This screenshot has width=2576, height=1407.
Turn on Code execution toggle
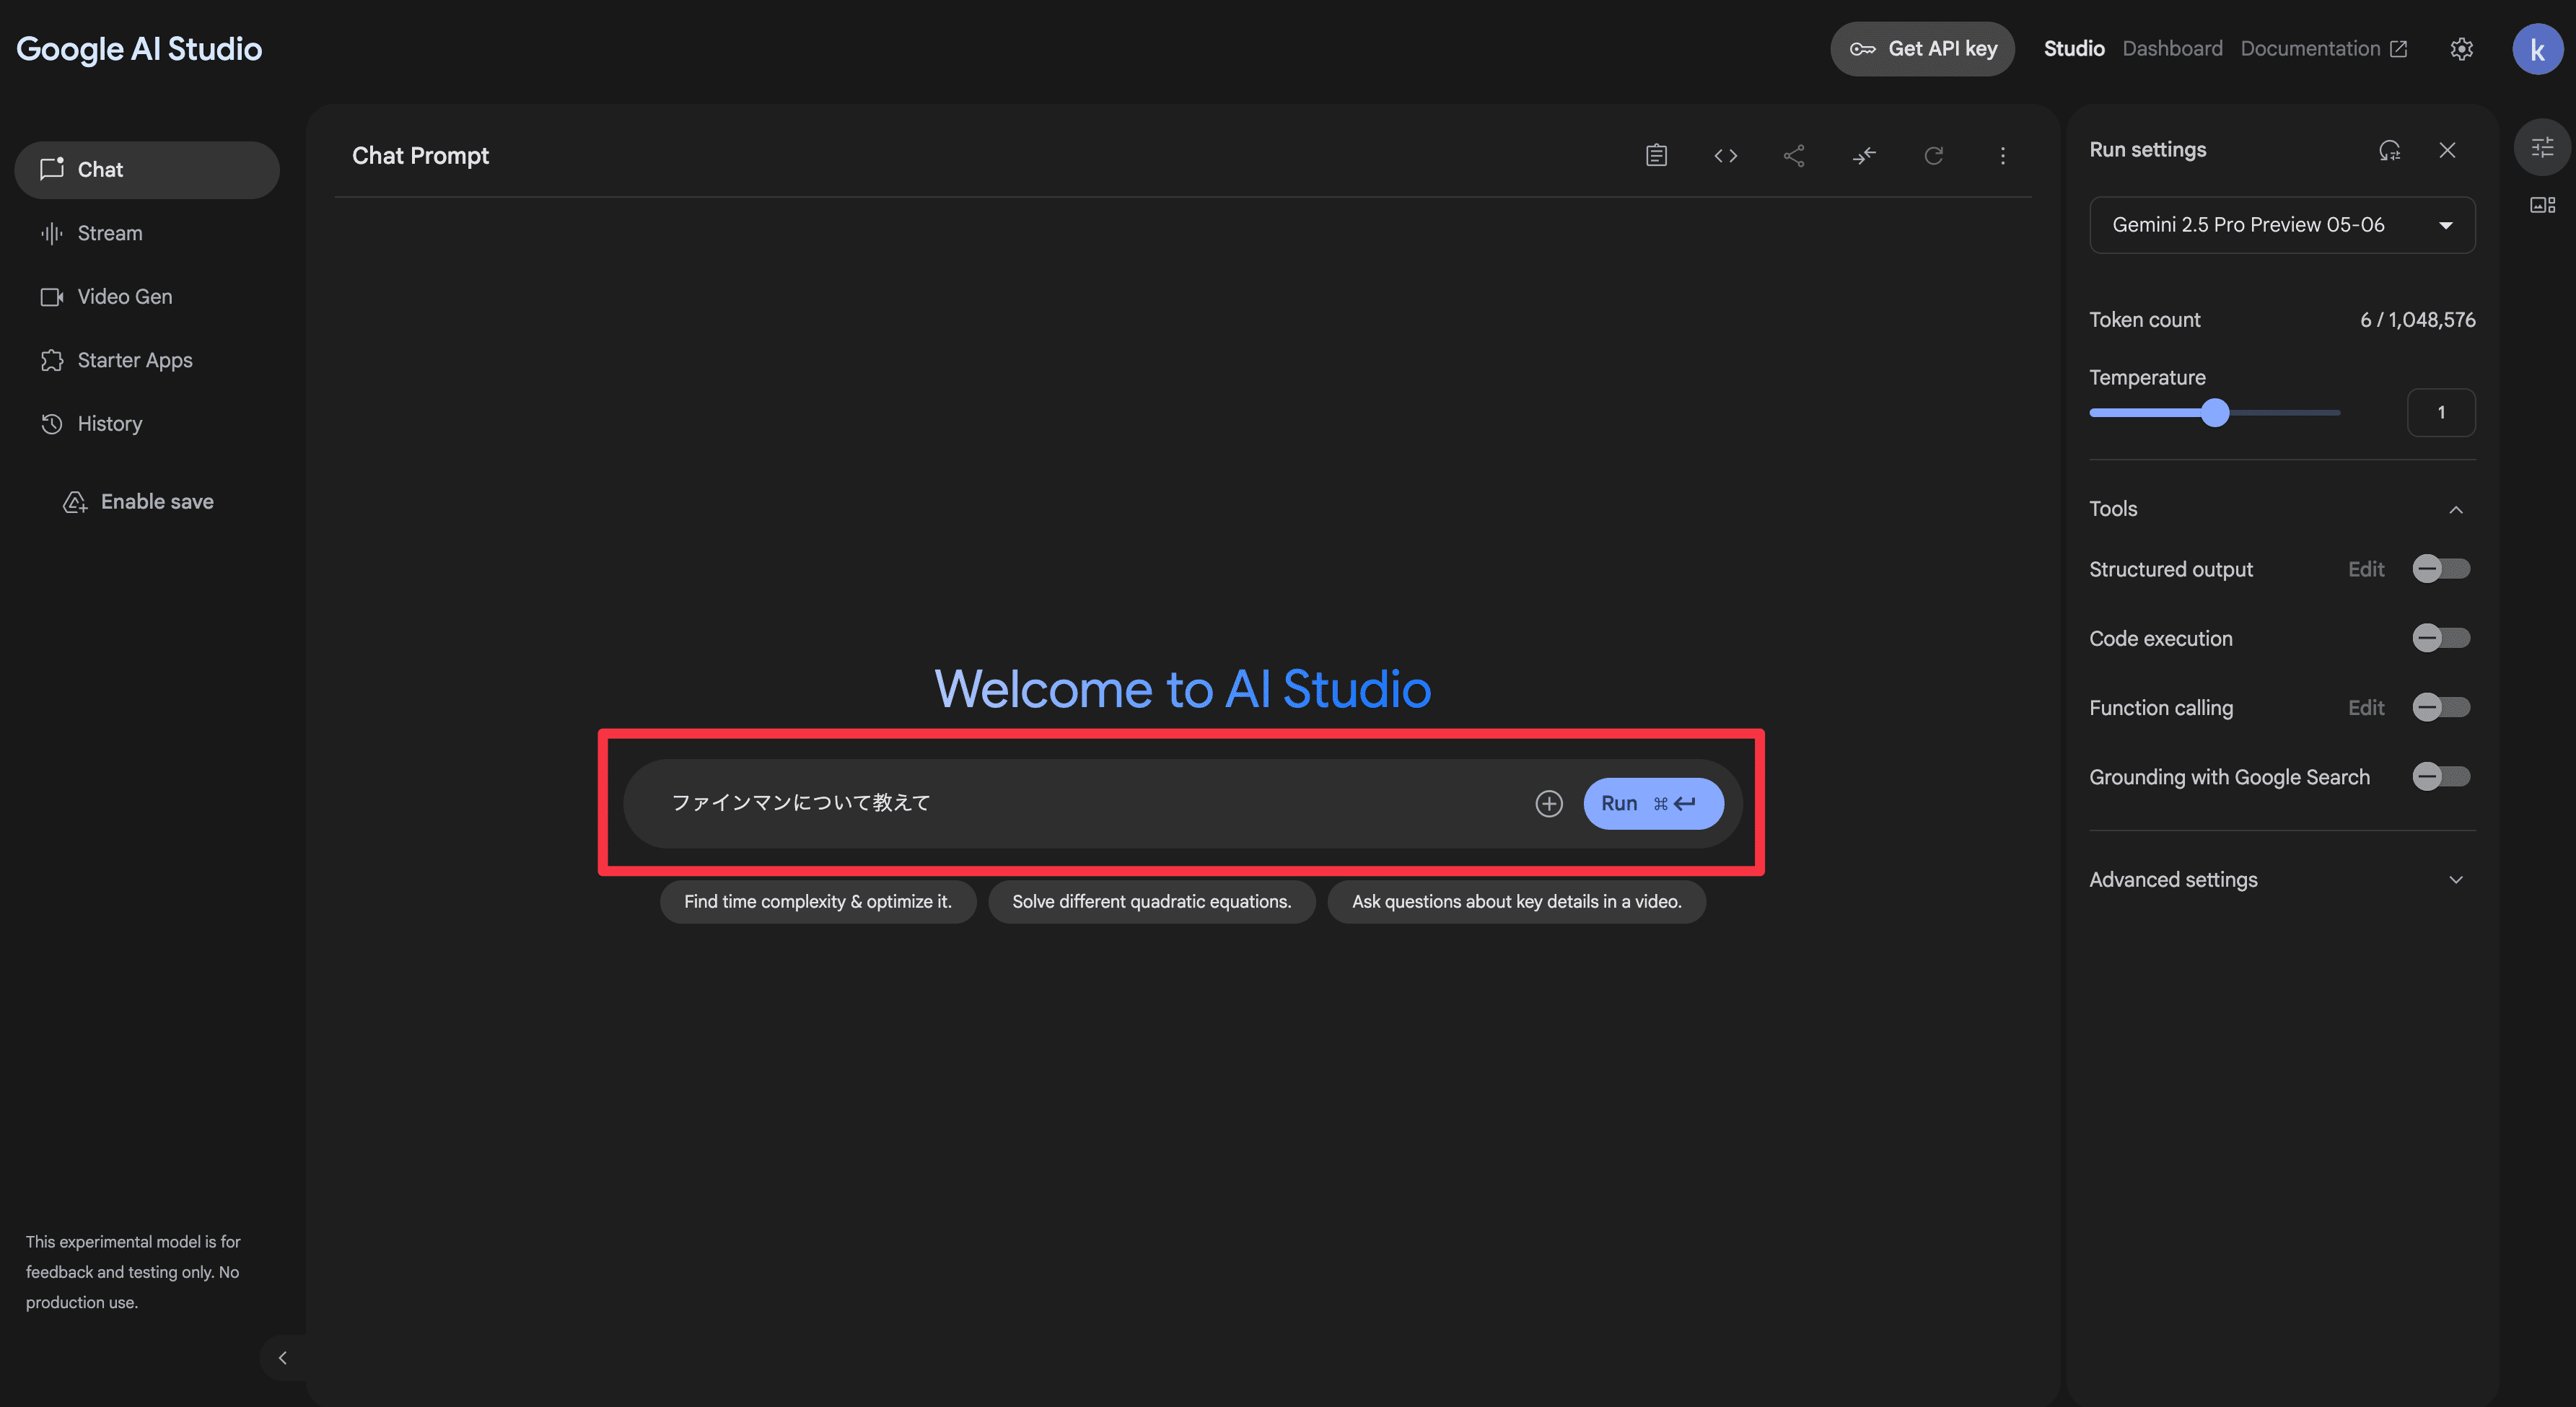2440,638
